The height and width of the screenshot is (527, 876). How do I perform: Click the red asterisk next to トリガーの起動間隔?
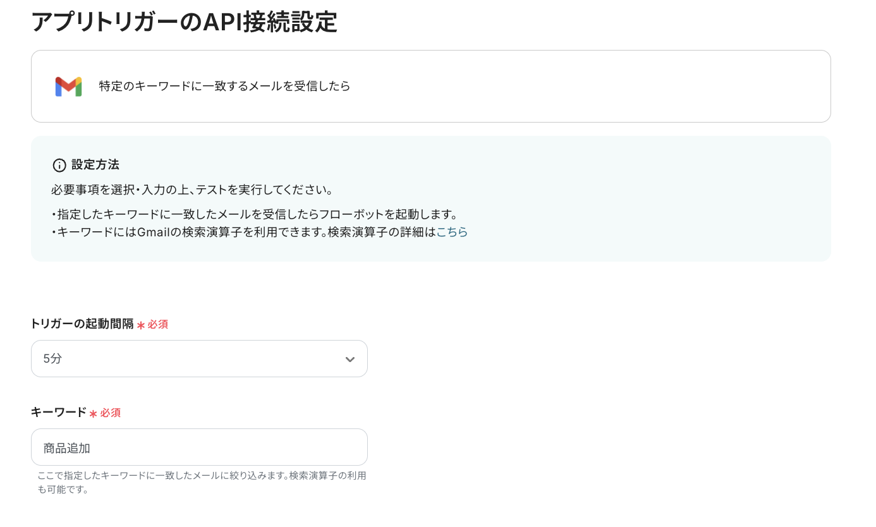[x=141, y=325]
